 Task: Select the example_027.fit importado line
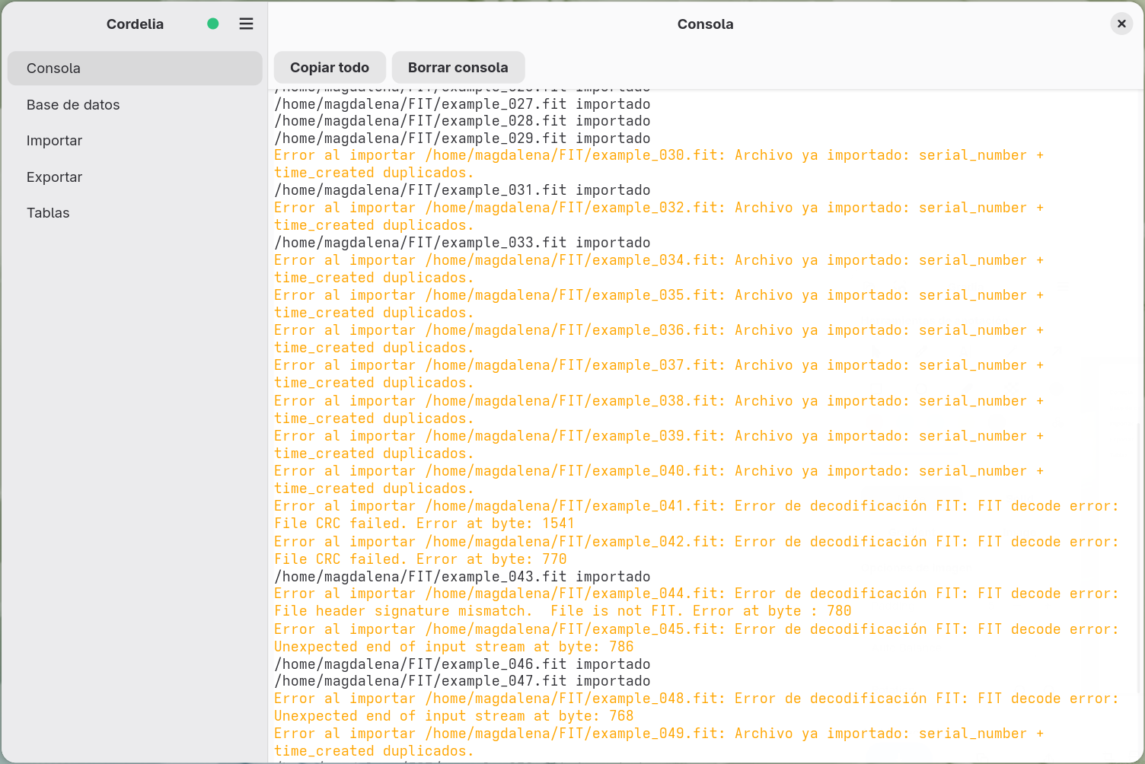(462, 103)
